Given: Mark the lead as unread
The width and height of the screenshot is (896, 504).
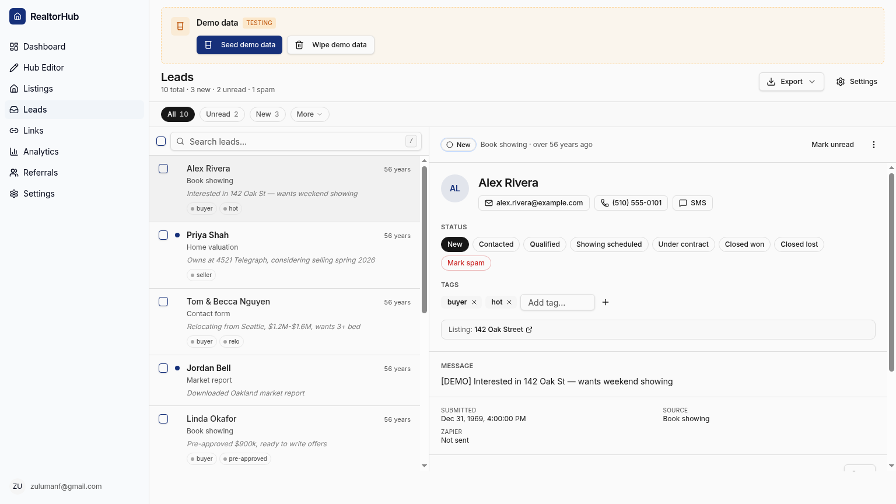Looking at the screenshot, I should pos(832,145).
